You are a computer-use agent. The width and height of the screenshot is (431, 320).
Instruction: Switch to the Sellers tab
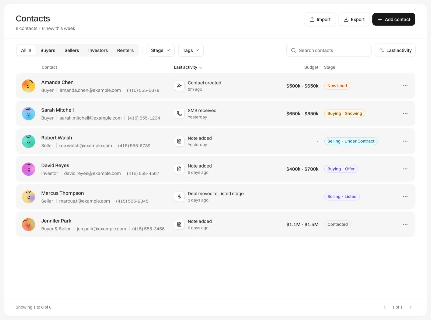72,50
